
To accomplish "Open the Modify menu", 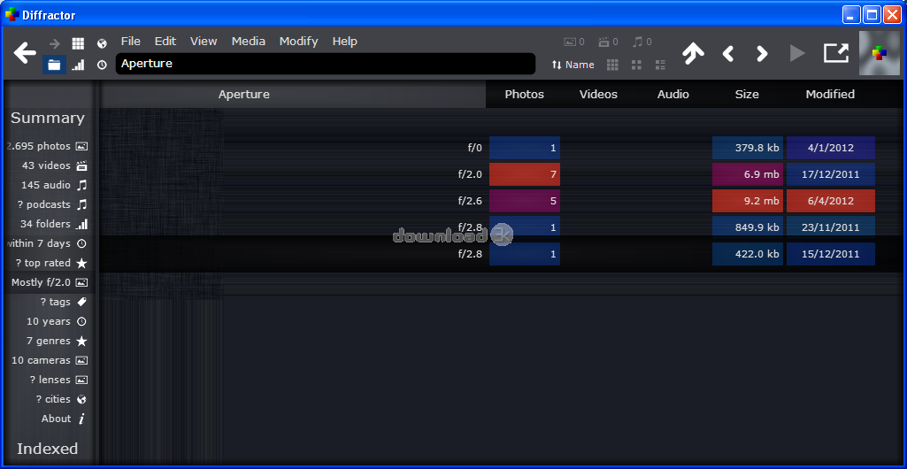I will tap(299, 41).
